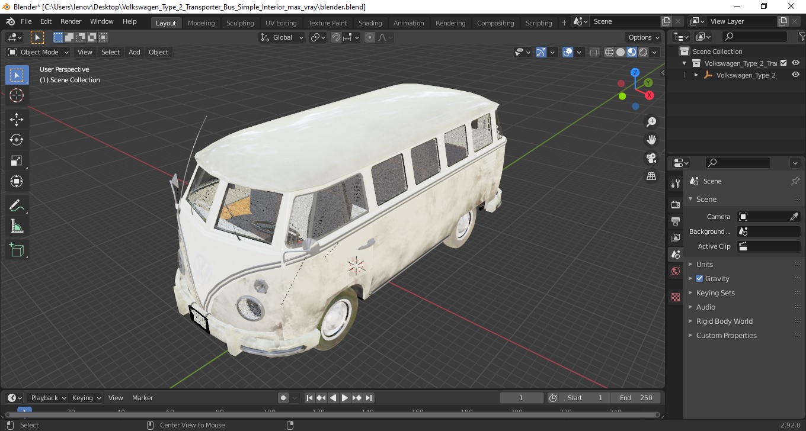Open the View Layer properties tab
The image size is (806, 431).
[x=676, y=237]
